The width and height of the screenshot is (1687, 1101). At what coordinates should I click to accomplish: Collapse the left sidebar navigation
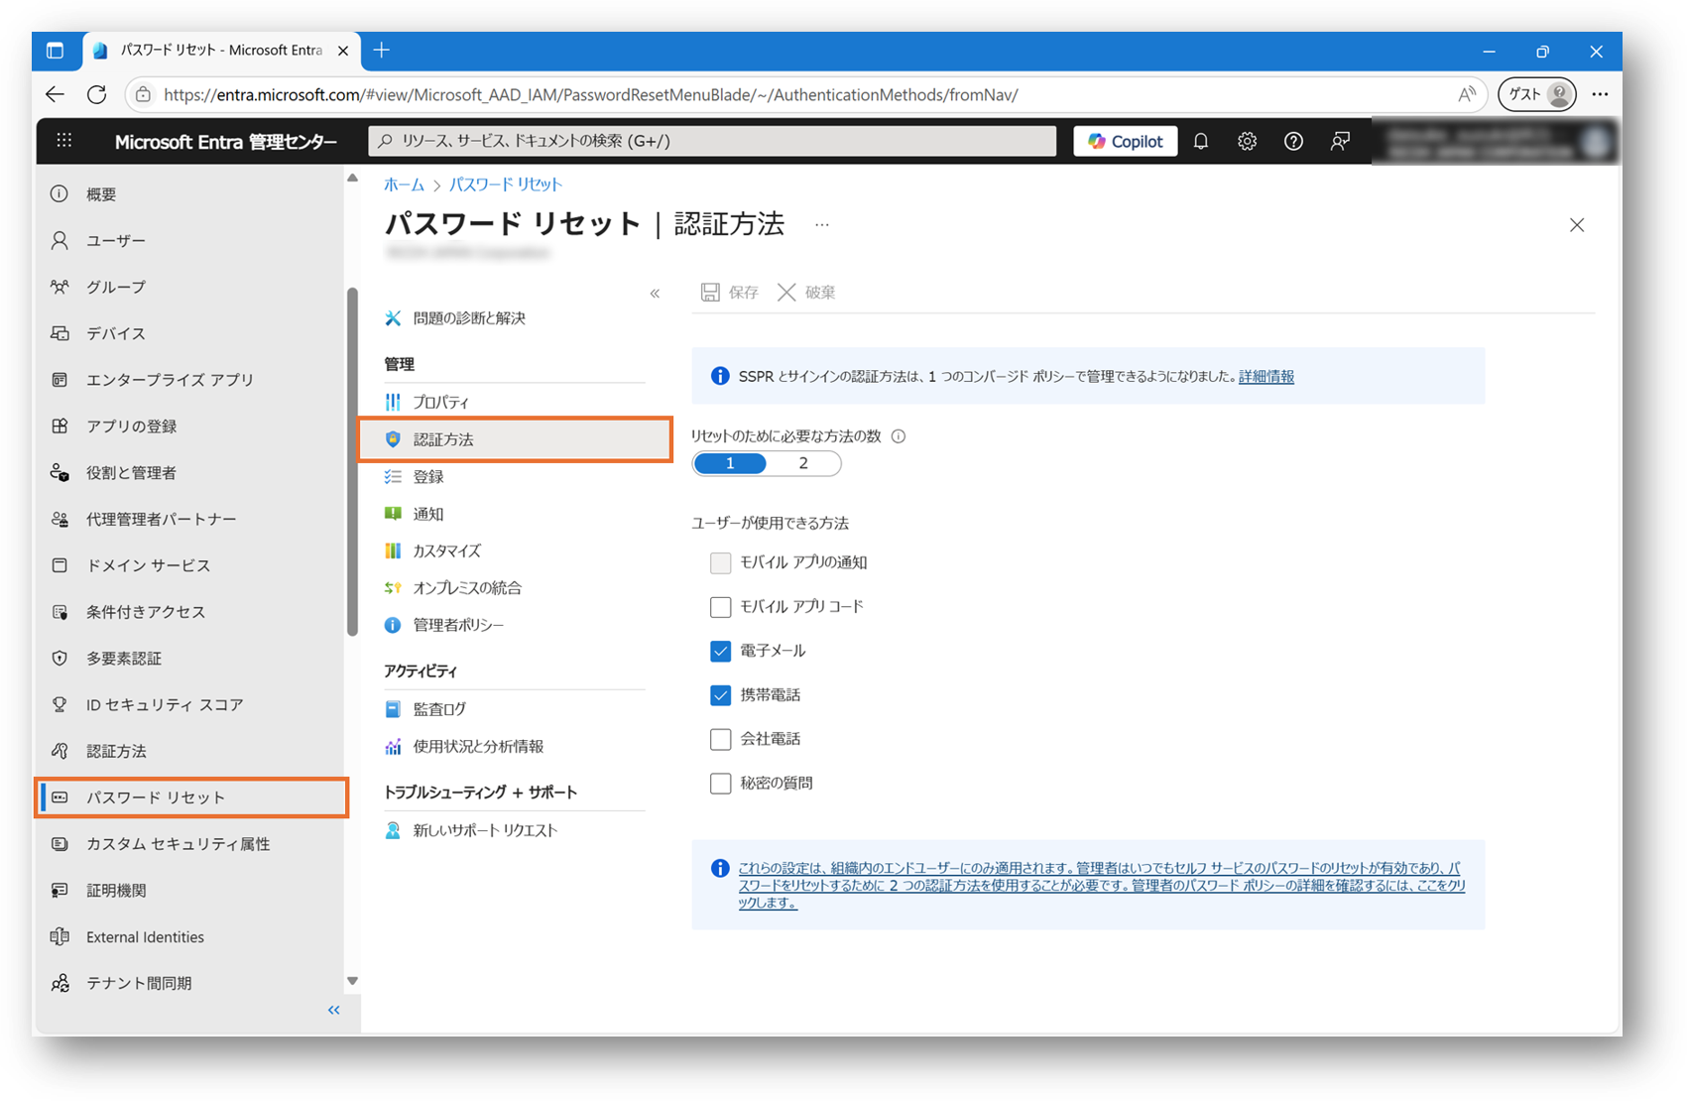[x=334, y=1010]
